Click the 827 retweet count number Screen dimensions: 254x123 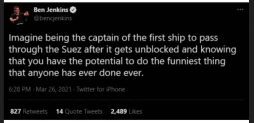coord(15,111)
